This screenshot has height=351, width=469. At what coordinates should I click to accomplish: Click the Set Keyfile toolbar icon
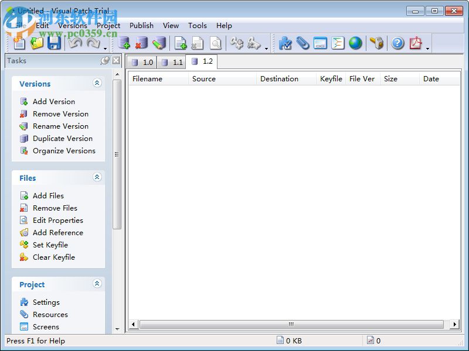pyautogui.click(x=237, y=43)
